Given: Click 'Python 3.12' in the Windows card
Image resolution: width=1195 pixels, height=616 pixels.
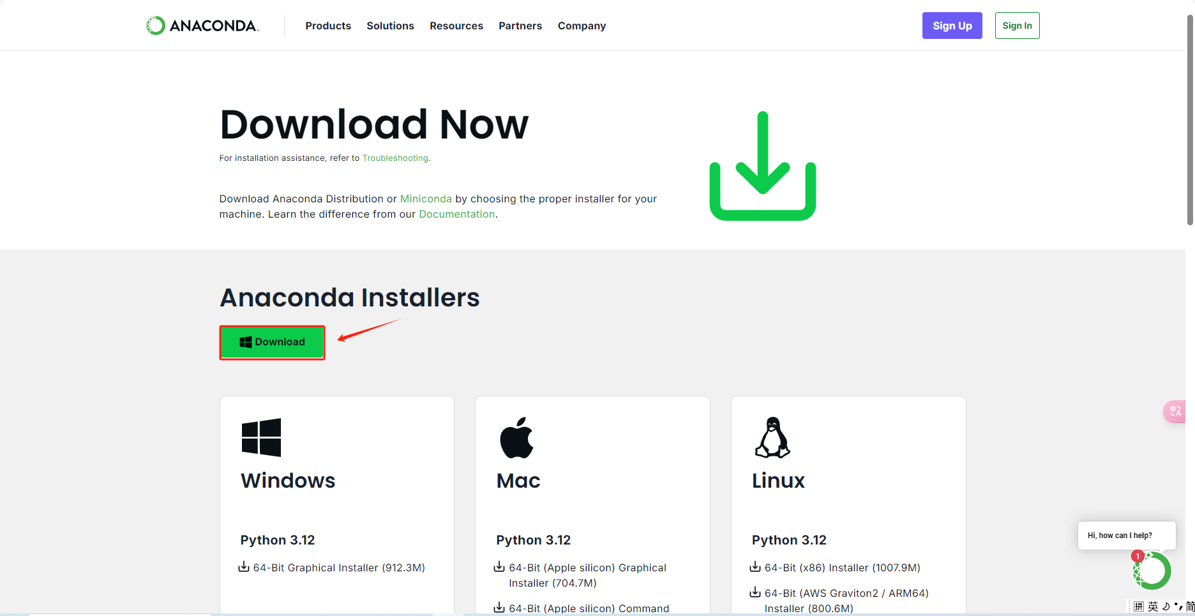Looking at the screenshot, I should pyautogui.click(x=278, y=540).
